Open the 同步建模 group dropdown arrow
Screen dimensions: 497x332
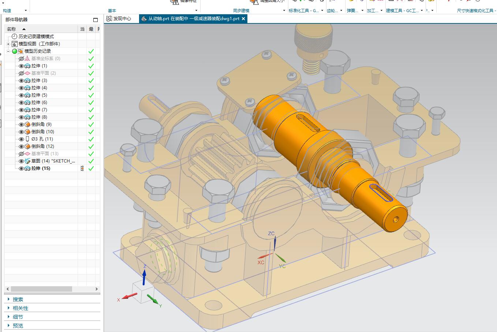tap(284, 11)
